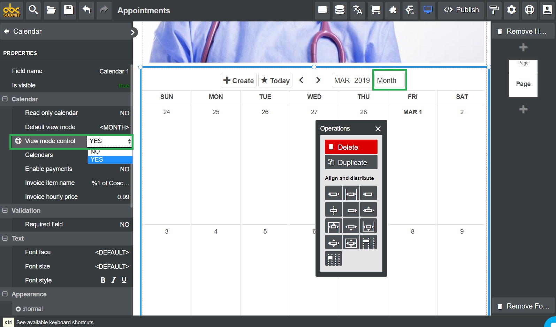Close the Operations panel
556x327 pixels.
[378, 129]
